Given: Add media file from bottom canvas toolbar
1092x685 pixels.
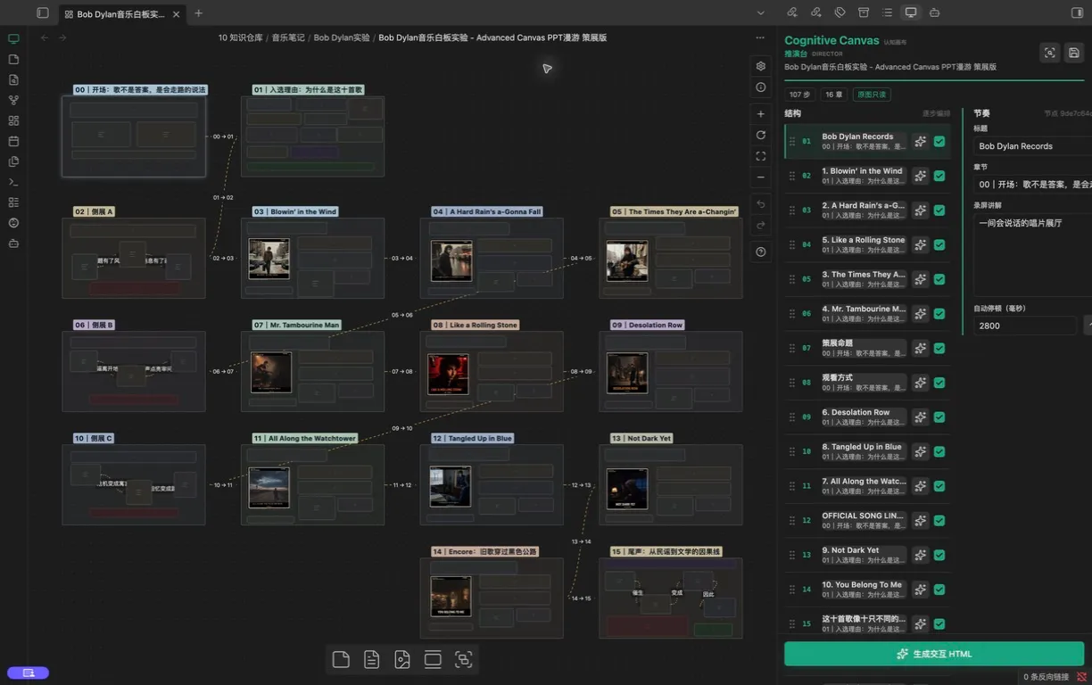Looking at the screenshot, I should pos(402,660).
